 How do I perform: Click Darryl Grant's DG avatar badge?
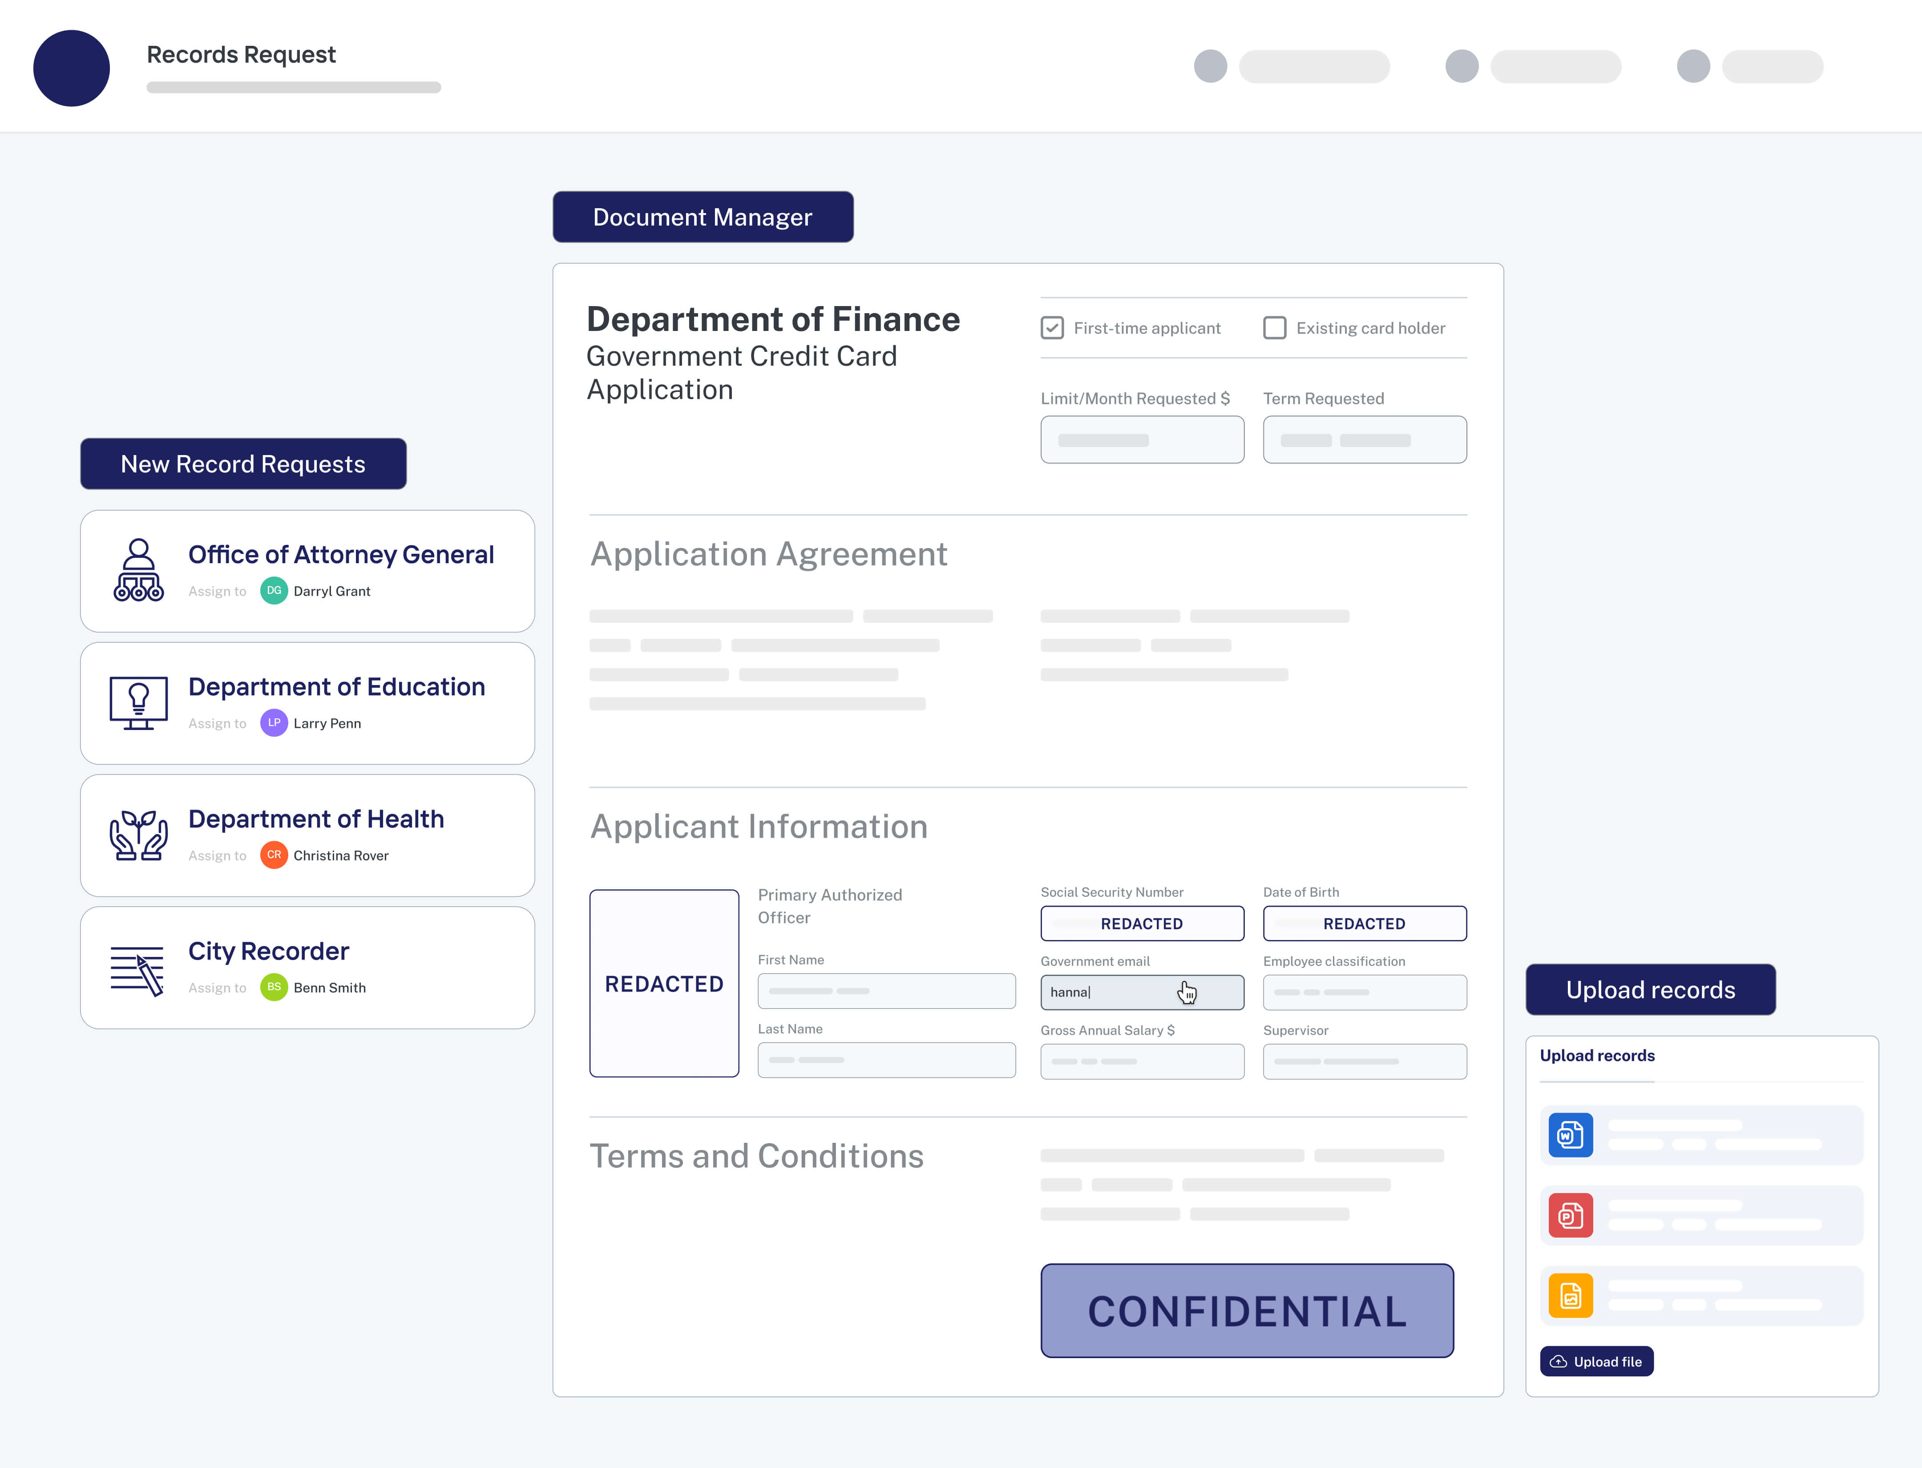(x=274, y=591)
